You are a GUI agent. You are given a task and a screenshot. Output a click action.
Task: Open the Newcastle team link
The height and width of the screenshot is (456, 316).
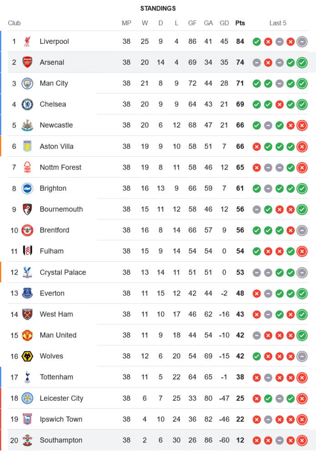pos(56,125)
